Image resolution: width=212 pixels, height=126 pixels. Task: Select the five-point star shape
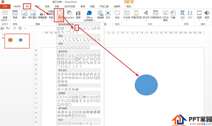[69, 112]
